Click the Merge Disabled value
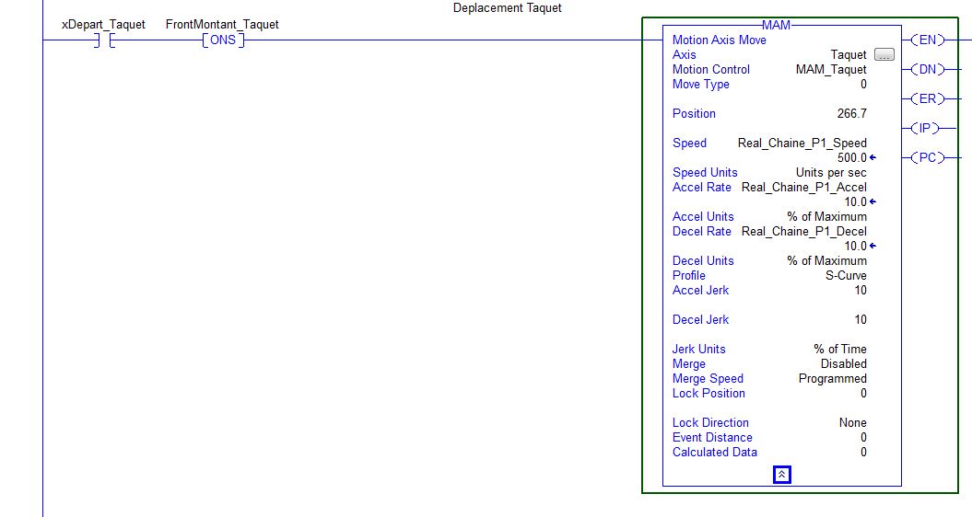Viewport: 972px width, 517px height. pyautogui.click(x=843, y=364)
